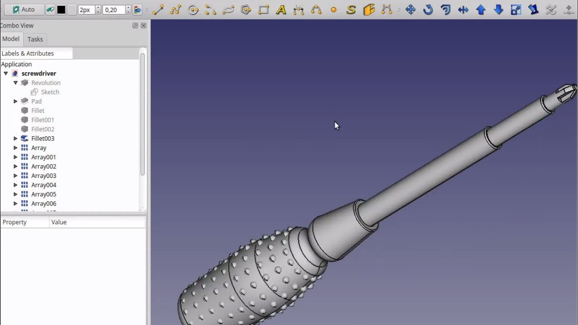The width and height of the screenshot is (578, 325).
Task: Expand the Array003 tree node
Action: coord(15,176)
